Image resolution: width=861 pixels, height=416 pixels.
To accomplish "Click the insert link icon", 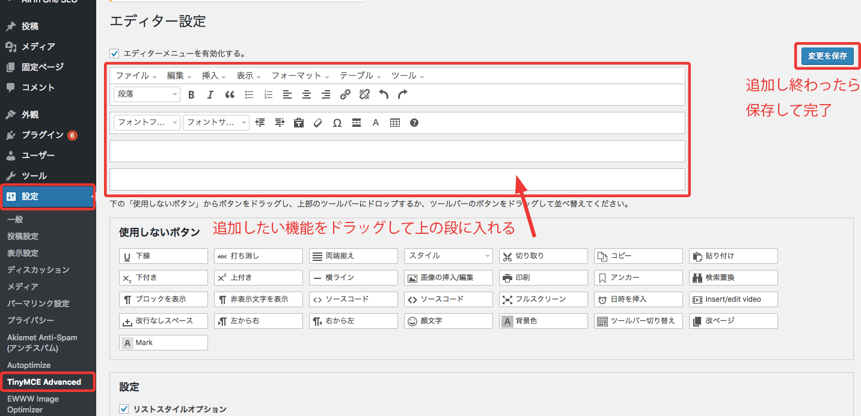I will [x=345, y=94].
